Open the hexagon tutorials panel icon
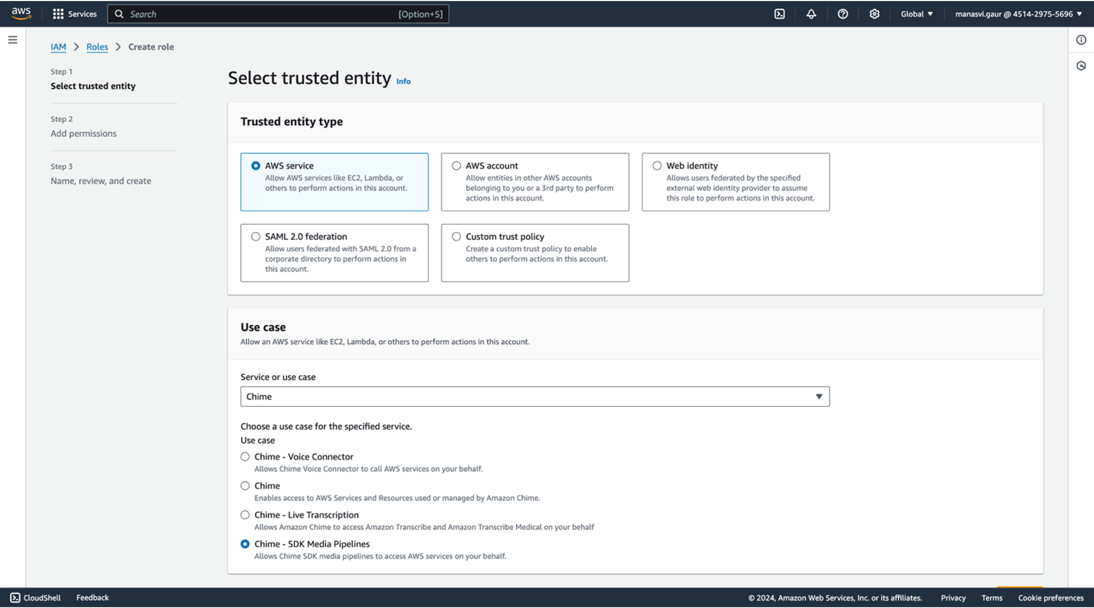This screenshot has height=608, width=1094. [x=1081, y=66]
